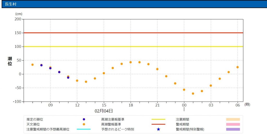The image size is (267, 138).
Task: Click the red 150 cm warning line in chart
Action: coord(133,33)
